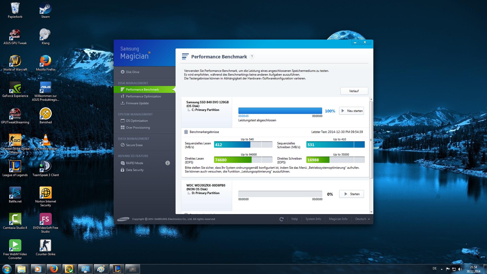
Task: Click the benchmark list scrollbar thumb
Action: [x=371, y=140]
